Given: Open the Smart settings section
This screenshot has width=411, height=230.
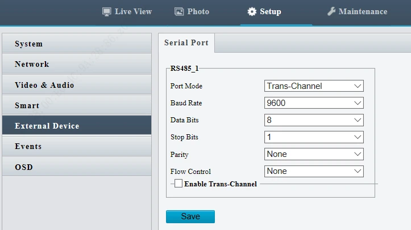Looking at the screenshot, I should [x=76, y=105].
